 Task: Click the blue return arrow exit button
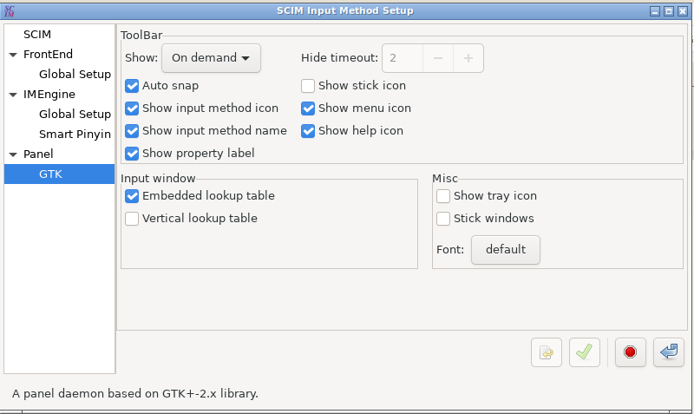click(x=668, y=352)
